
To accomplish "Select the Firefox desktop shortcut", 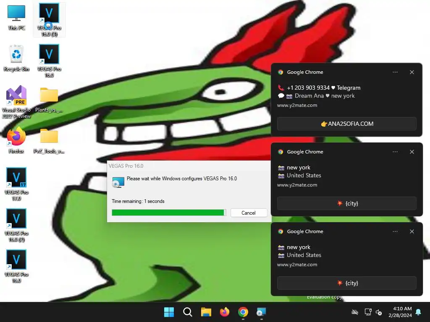I will pyautogui.click(x=16, y=140).
